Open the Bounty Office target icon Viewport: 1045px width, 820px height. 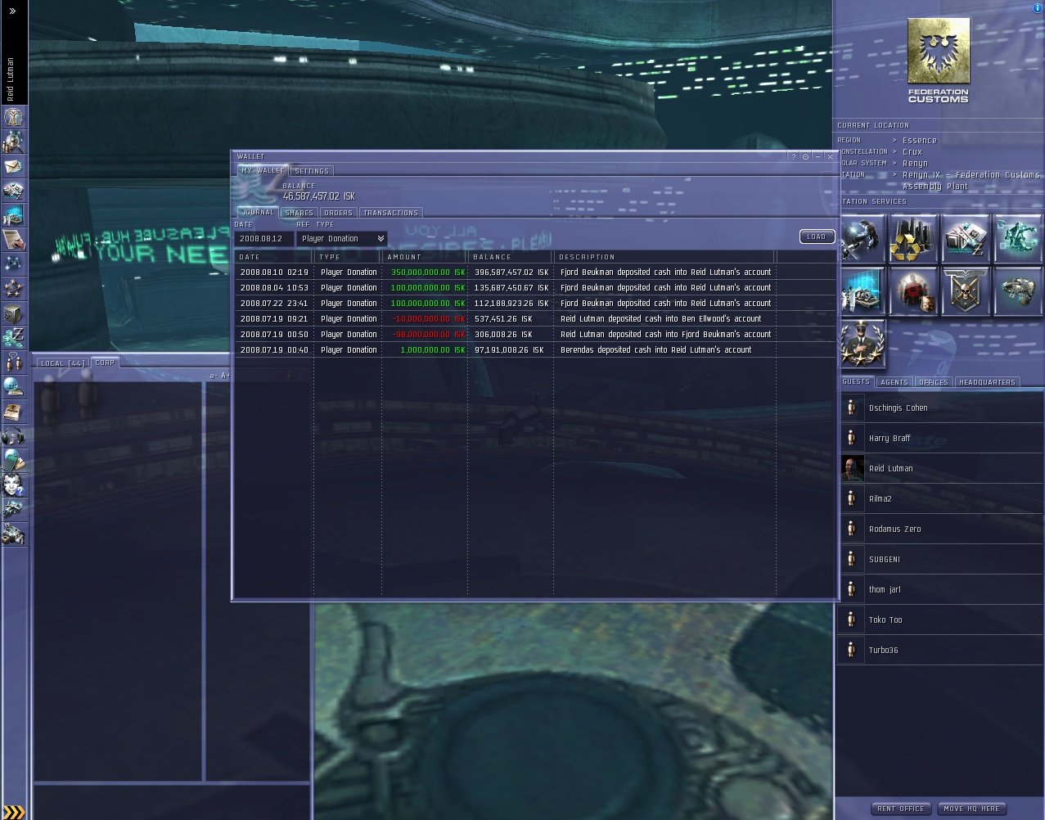coord(913,291)
